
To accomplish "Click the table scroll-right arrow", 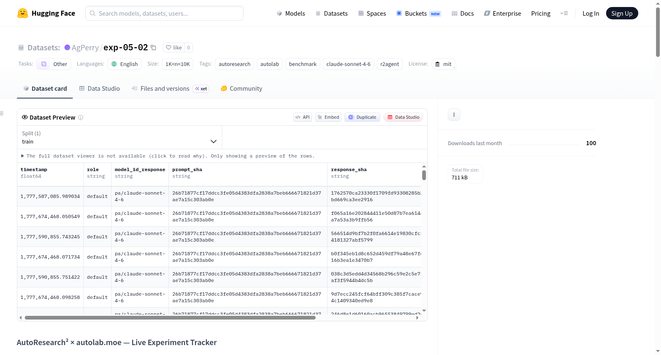I will pyautogui.click(x=417, y=317).
